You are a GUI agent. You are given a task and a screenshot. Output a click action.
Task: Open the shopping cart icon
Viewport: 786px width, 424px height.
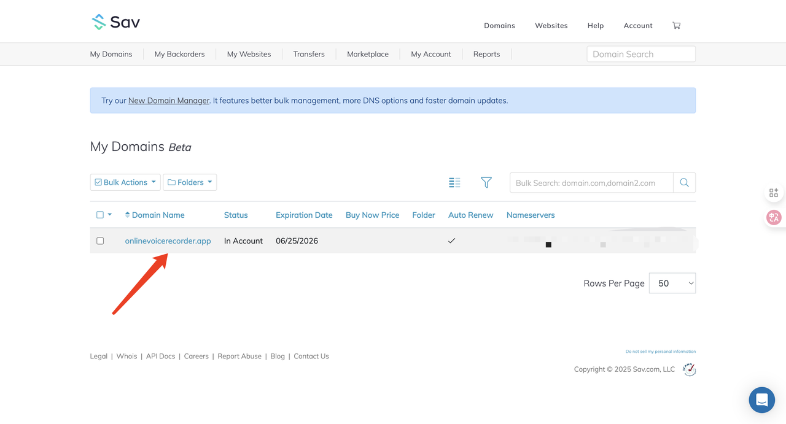coord(676,25)
